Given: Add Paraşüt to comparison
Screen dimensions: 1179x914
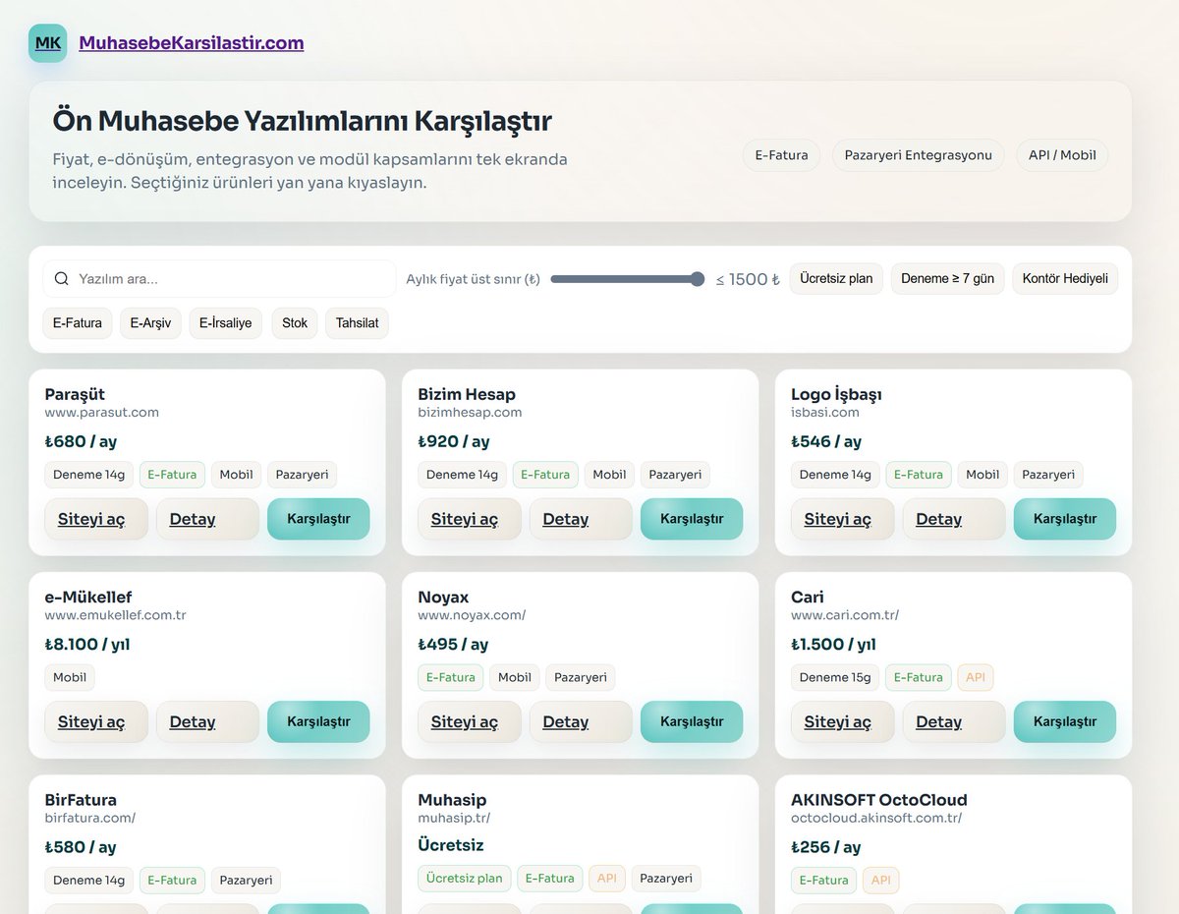Looking at the screenshot, I should click(x=318, y=519).
